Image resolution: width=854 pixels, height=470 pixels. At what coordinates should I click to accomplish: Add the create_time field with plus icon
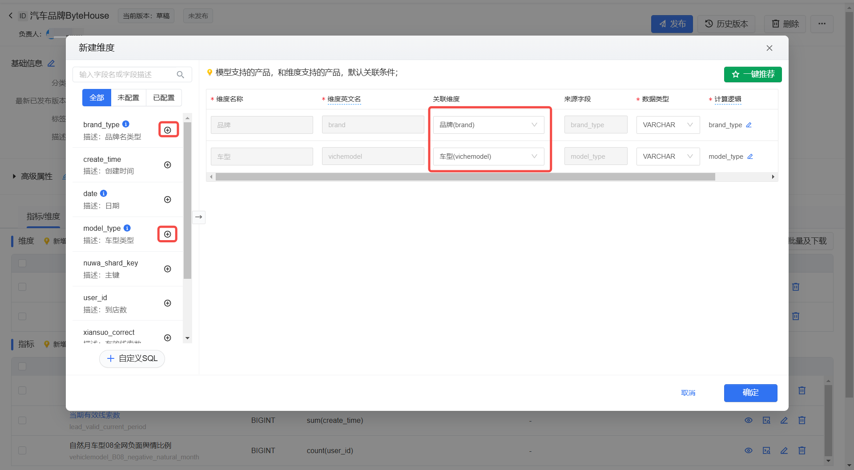(x=168, y=165)
